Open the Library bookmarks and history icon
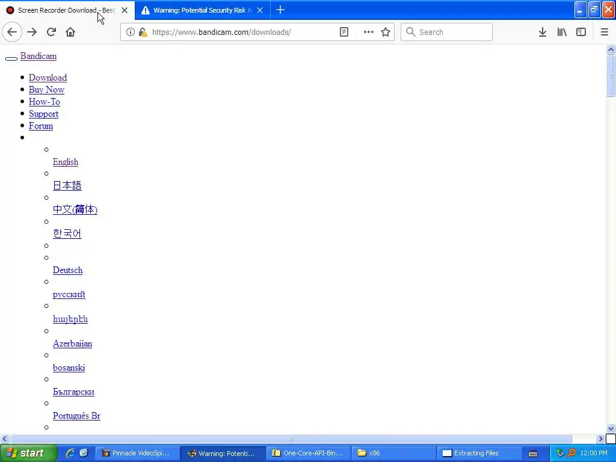The height and width of the screenshot is (462, 616). coord(562,32)
